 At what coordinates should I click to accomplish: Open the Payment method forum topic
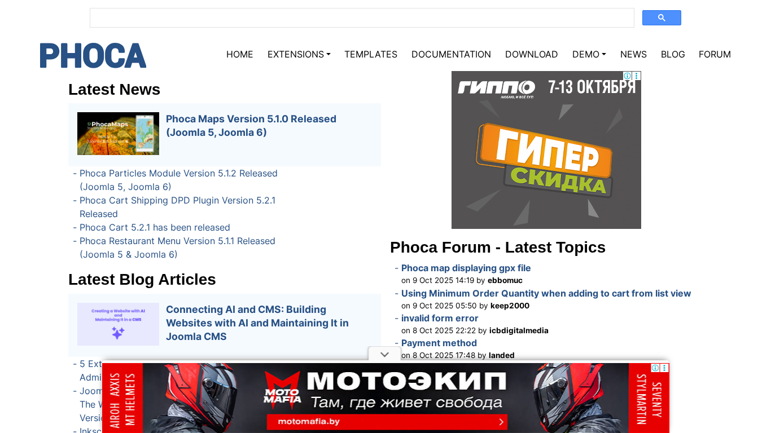[x=439, y=343]
